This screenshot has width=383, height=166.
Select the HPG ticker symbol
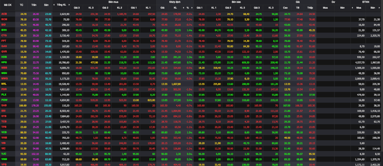[x=4, y=62]
